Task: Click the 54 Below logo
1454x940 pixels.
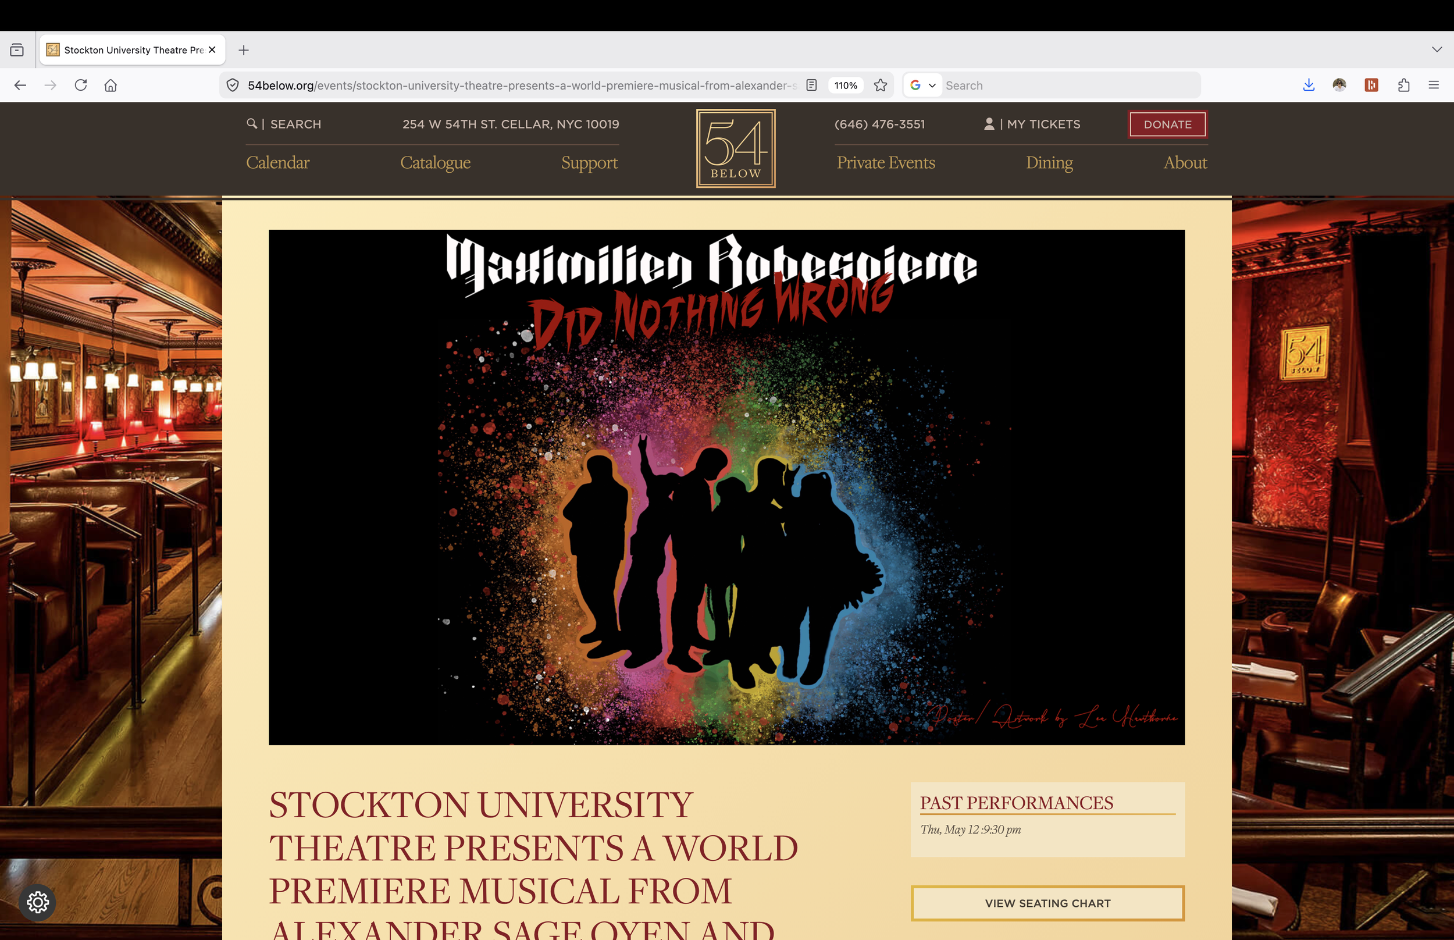Action: click(736, 148)
